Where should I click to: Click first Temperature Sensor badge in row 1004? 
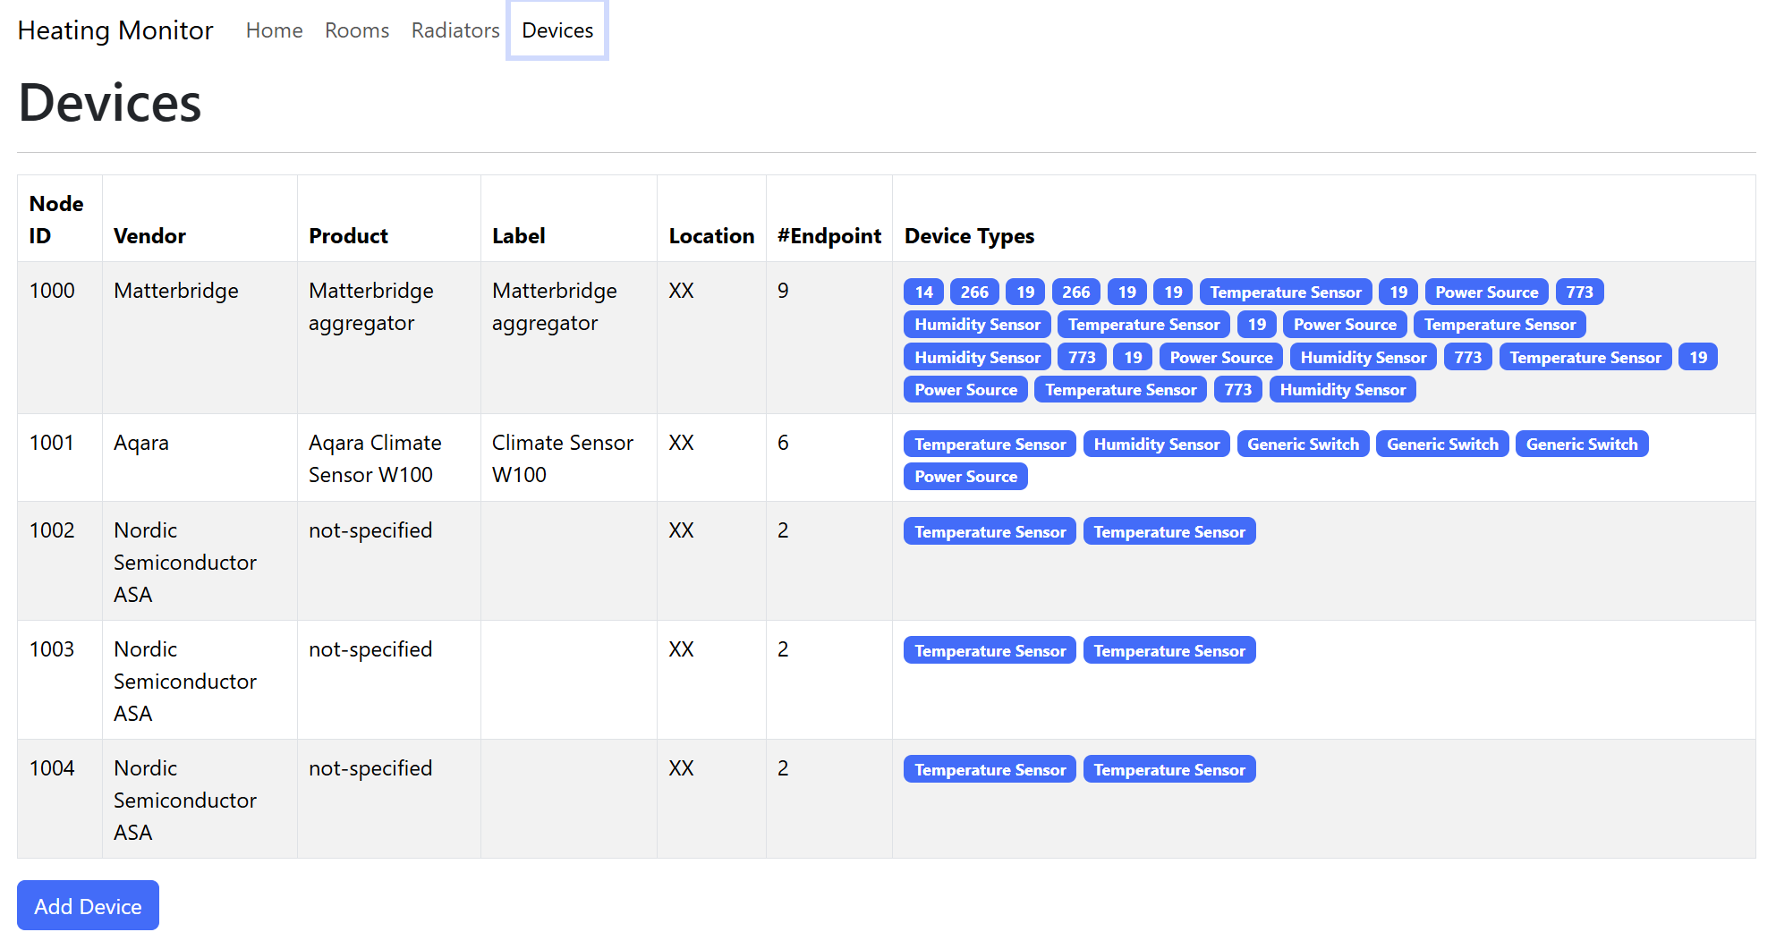click(x=990, y=770)
